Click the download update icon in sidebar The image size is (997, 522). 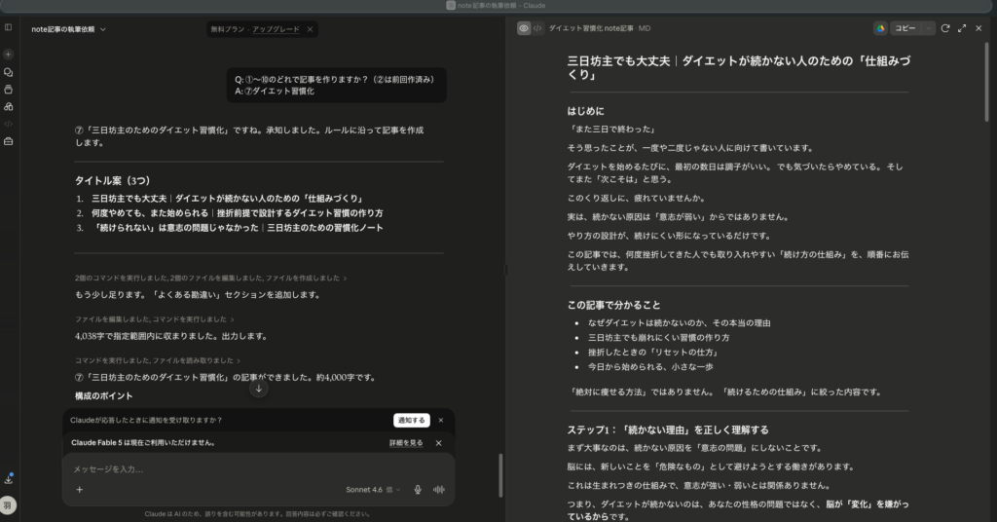8,479
